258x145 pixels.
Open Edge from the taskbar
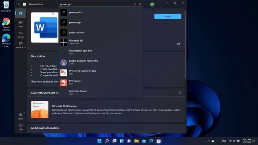(x=151, y=141)
